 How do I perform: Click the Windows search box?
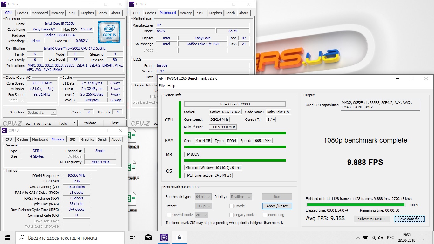70,238
